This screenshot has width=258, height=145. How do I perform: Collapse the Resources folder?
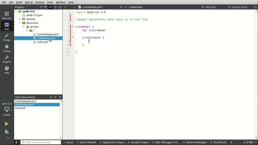coord(20,23)
